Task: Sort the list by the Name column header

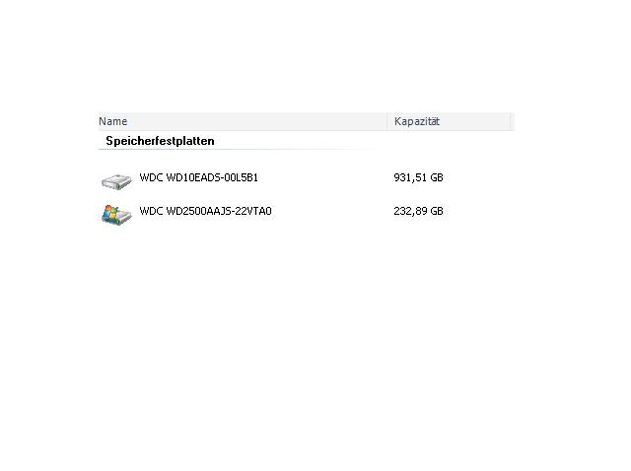Action: [x=243, y=121]
